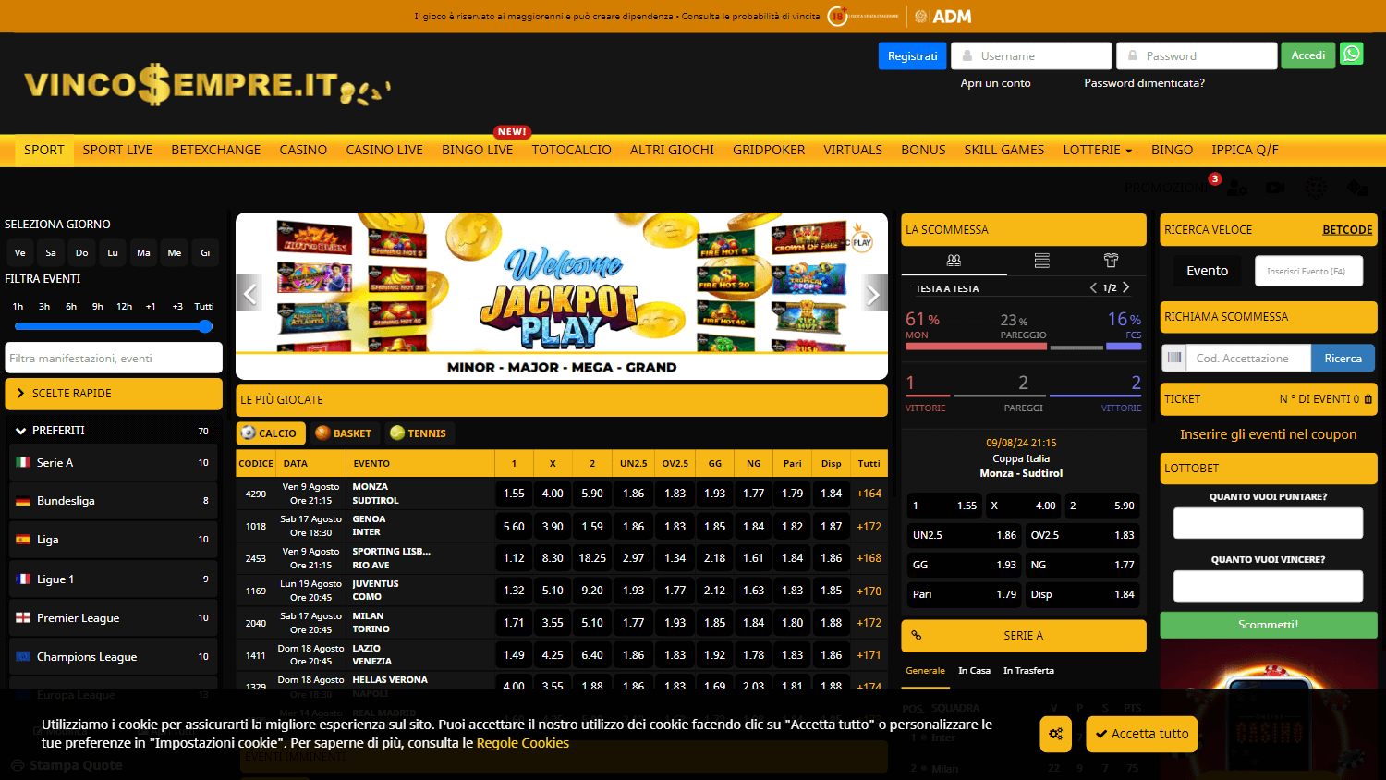Switch to BASKET tab
Screen dimensions: 1386x780
pos(343,433)
